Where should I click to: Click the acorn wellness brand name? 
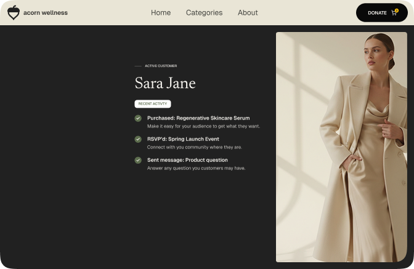[x=46, y=13]
